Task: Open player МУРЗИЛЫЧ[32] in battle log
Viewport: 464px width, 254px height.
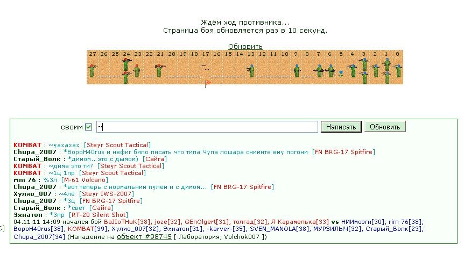Action: (x=338, y=229)
